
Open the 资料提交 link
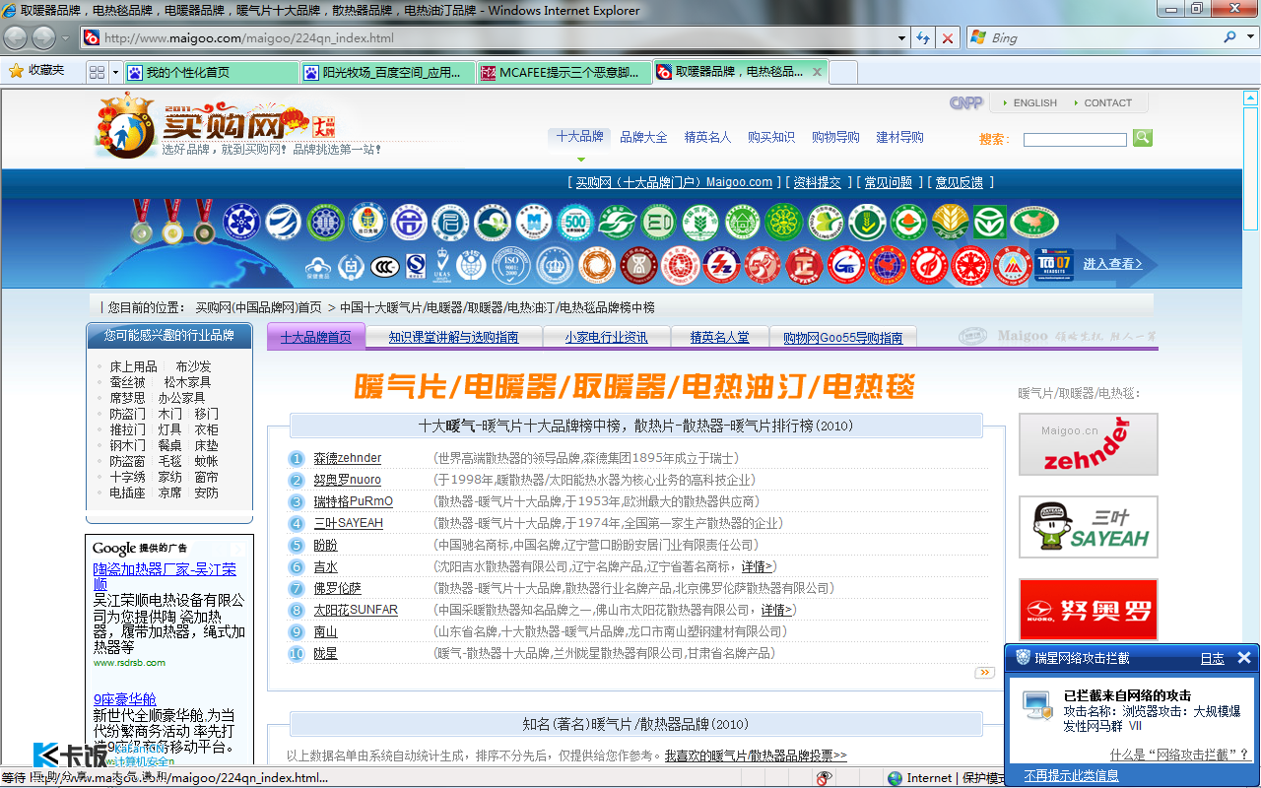tap(818, 182)
